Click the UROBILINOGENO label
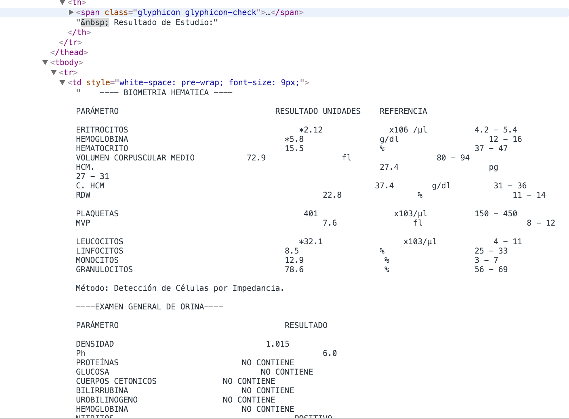Screen dimensions: 569x419 (x=107, y=400)
